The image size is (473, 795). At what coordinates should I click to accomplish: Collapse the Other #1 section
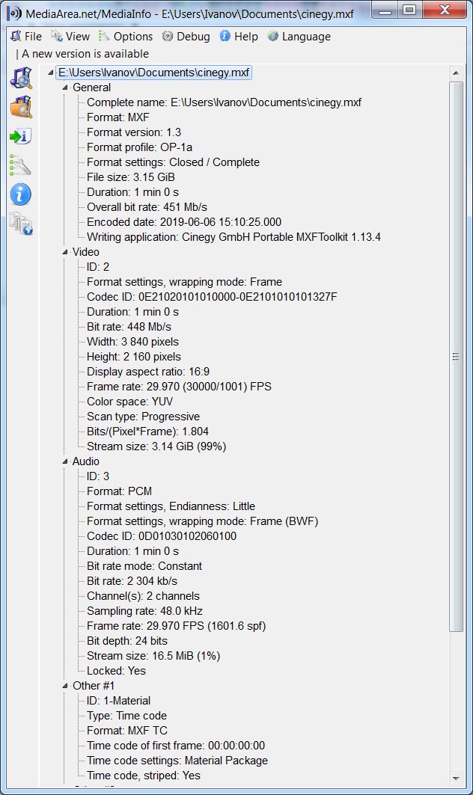click(65, 686)
